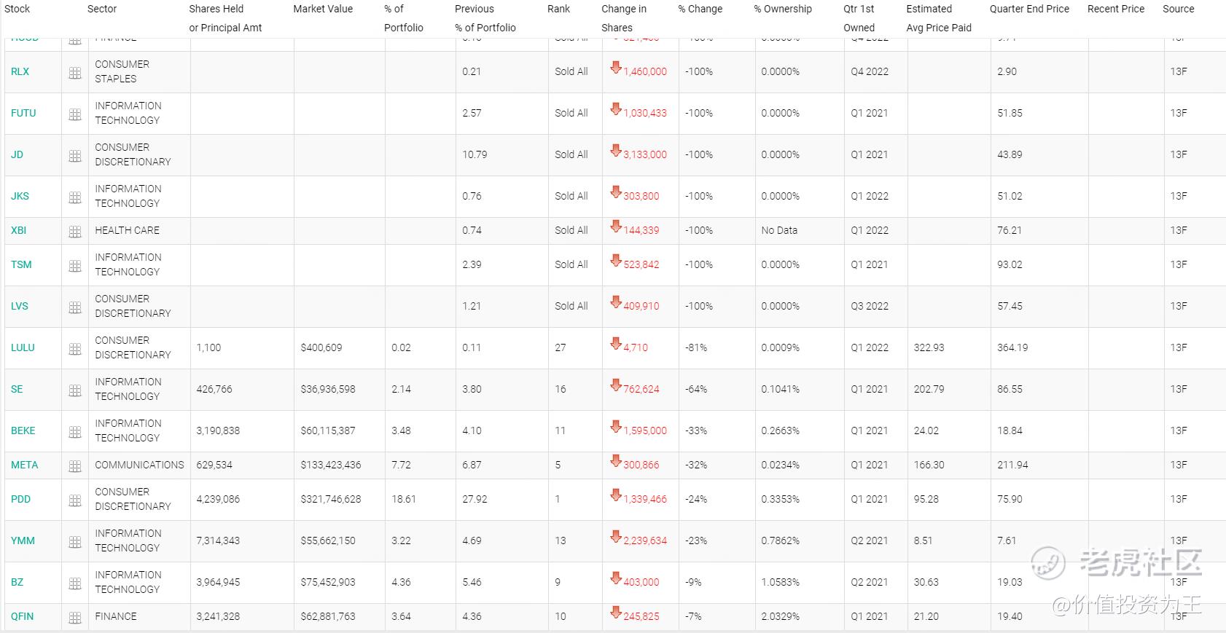The width and height of the screenshot is (1226, 633).
Task: Click the Sector column header
Action: point(102,9)
